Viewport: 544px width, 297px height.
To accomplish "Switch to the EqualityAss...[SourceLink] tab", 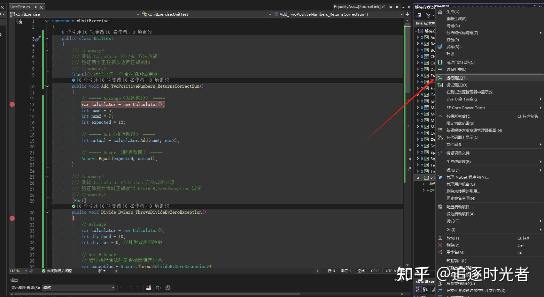I will point(357,7).
